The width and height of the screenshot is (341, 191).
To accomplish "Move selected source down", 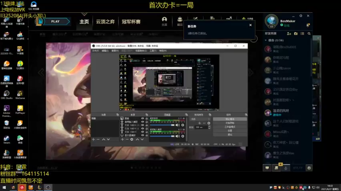I will (142, 140).
